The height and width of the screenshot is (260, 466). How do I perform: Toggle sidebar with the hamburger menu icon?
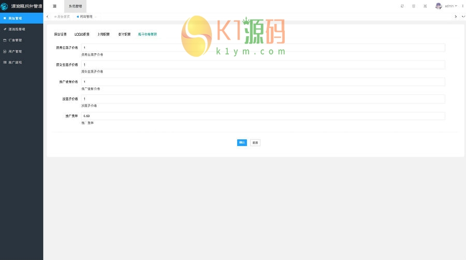pyautogui.click(x=55, y=6)
